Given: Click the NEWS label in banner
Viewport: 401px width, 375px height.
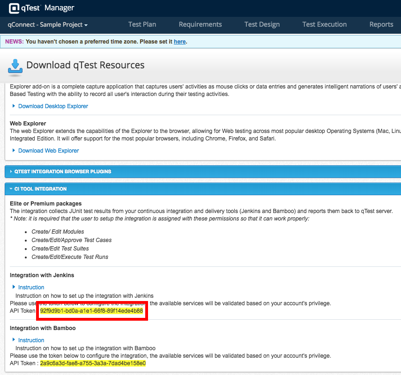Looking at the screenshot, I should tap(15, 41).
